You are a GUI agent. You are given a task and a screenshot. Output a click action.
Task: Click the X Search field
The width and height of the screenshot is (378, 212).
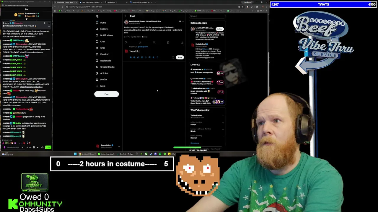coord(207,16)
